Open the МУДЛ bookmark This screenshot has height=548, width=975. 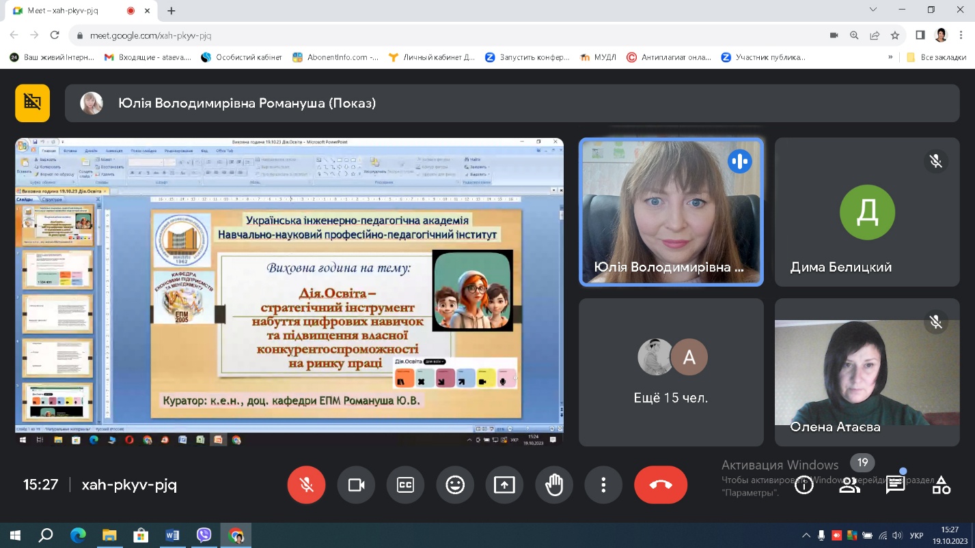point(598,57)
